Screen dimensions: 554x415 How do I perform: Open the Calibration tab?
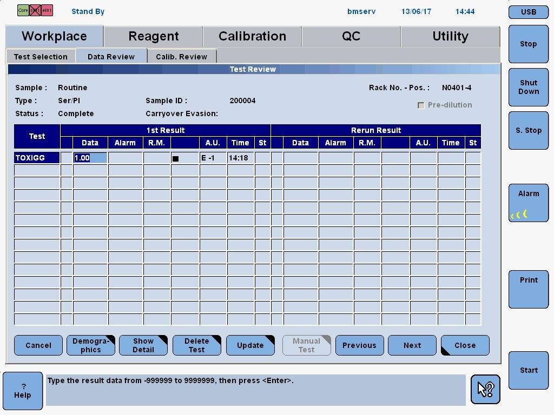click(252, 36)
